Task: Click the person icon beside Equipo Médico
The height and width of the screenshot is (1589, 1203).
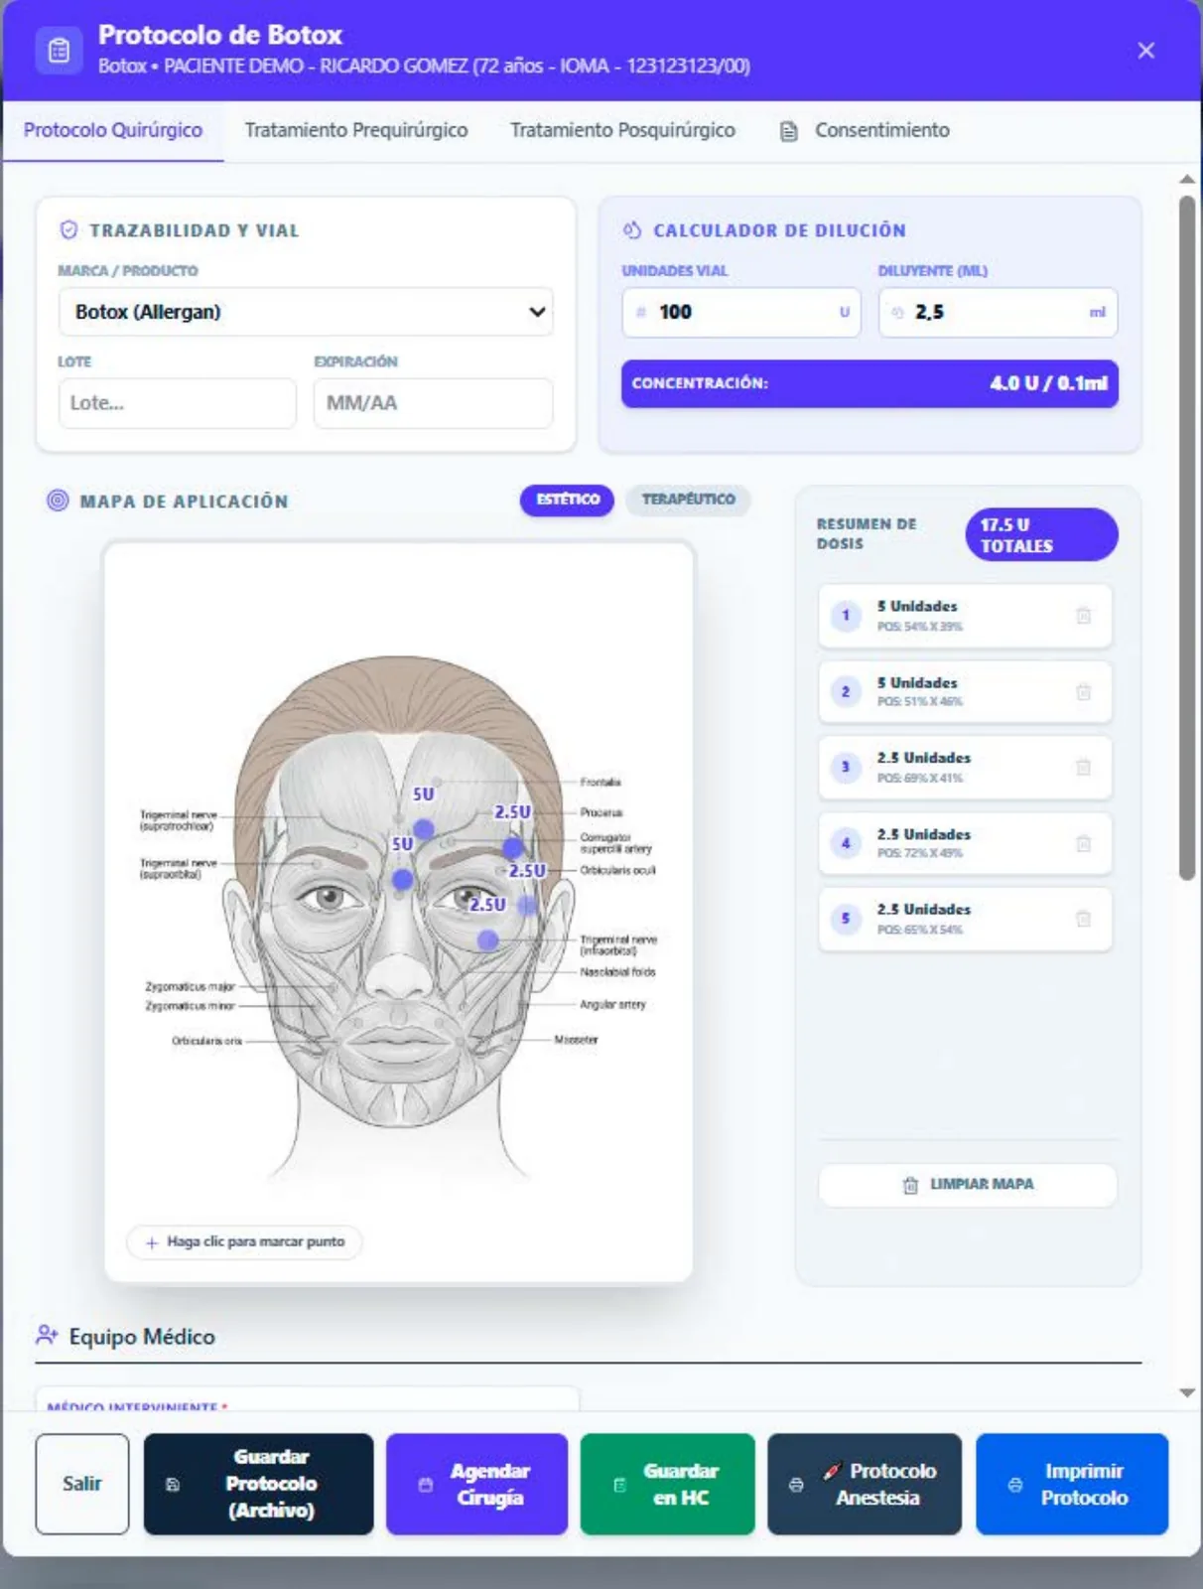Action: point(47,1335)
